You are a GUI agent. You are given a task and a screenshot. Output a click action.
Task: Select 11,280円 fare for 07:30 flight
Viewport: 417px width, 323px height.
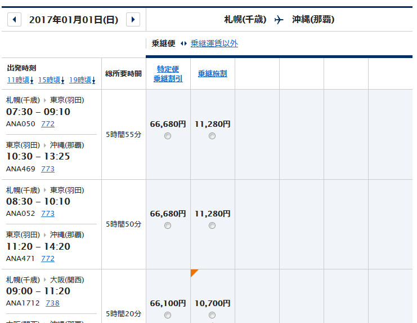coord(212,136)
